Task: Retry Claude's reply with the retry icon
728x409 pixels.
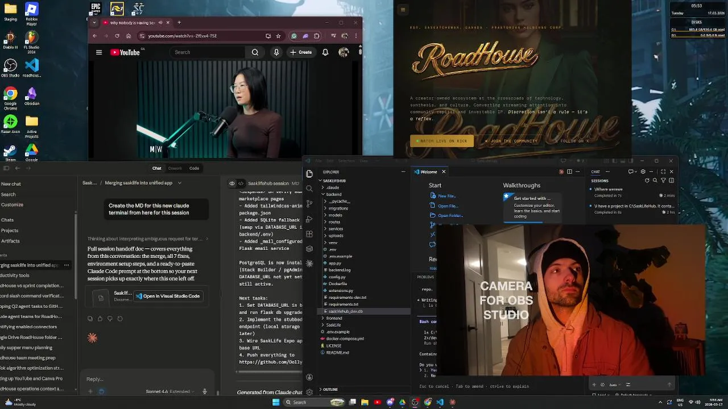Action: (120, 319)
